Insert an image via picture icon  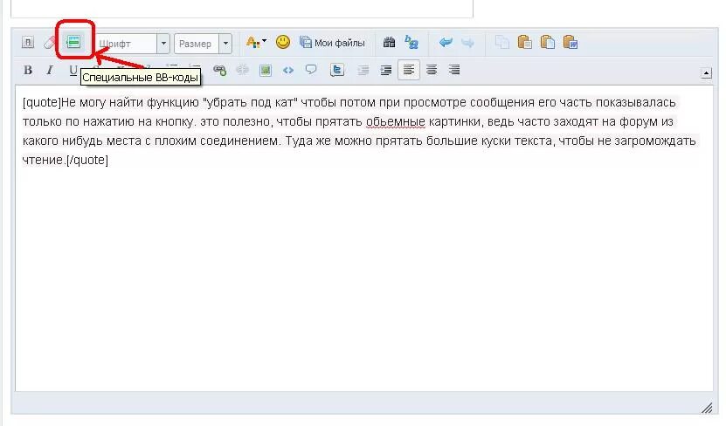coord(266,71)
